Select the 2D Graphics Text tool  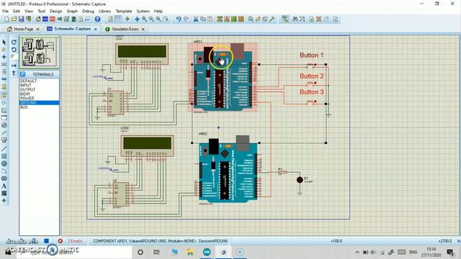[4, 186]
